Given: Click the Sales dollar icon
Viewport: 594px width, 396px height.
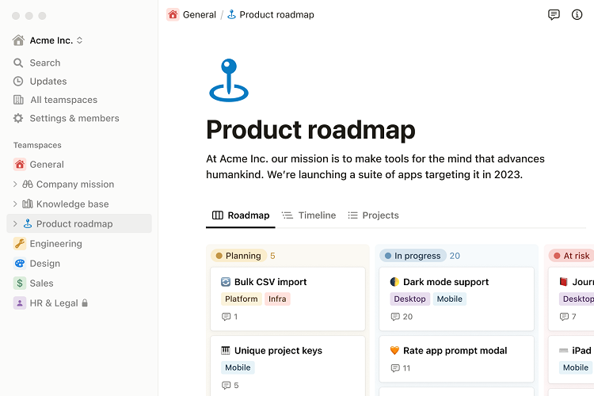Looking at the screenshot, I should click(x=20, y=283).
